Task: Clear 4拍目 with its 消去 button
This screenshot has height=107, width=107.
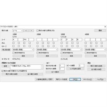Action: pos(95,56)
